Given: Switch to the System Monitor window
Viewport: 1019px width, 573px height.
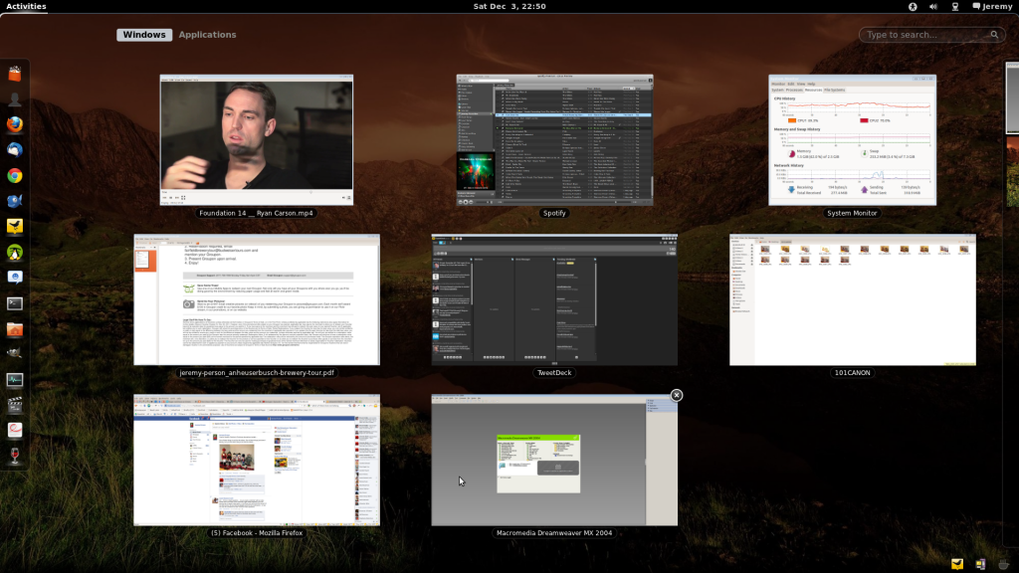Looking at the screenshot, I should click(852, 140).
